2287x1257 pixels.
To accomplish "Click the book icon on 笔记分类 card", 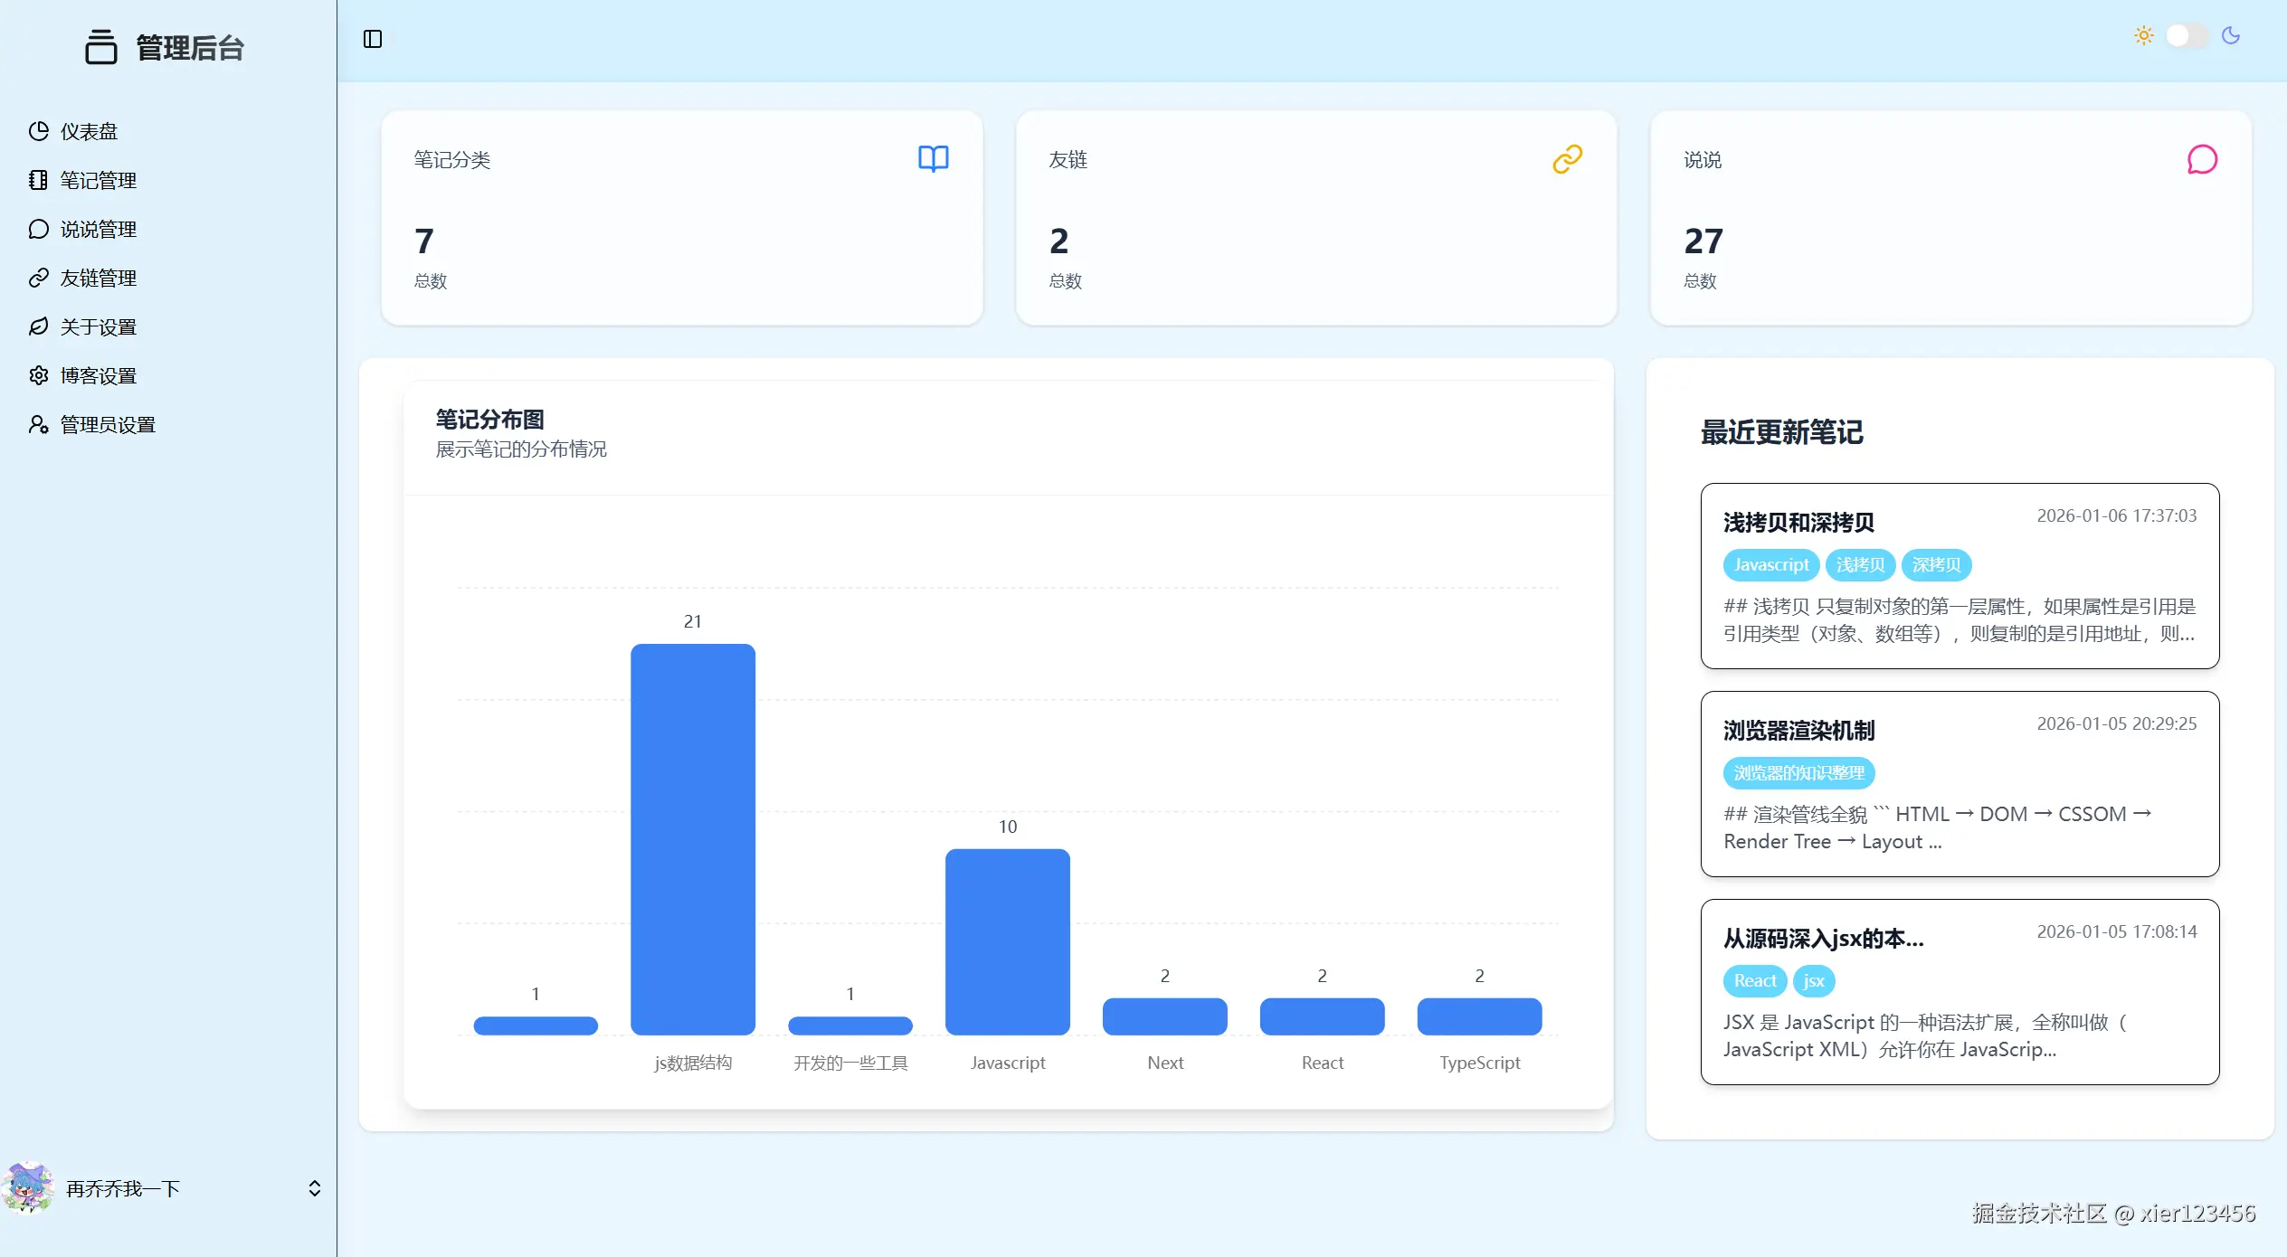I will tap(933, 159).
